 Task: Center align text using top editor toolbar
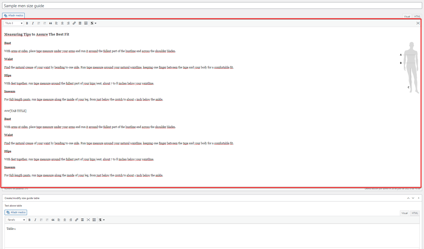[62, 23]
